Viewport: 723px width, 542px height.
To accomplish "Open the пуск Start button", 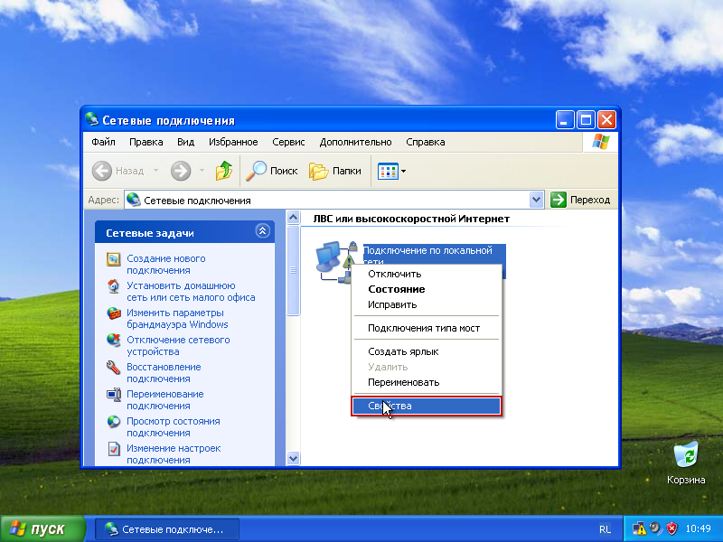I will point(42,528).
